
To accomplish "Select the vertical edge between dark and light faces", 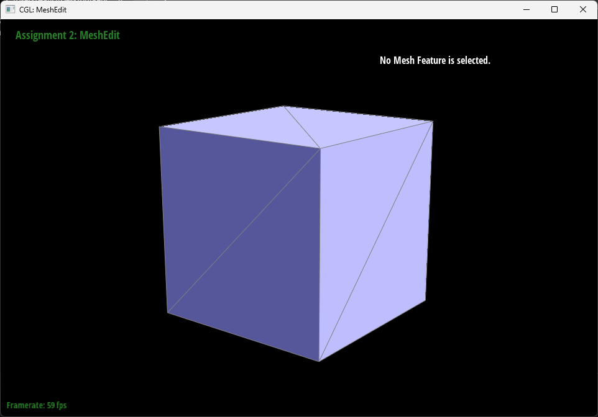I will point(320,254).
